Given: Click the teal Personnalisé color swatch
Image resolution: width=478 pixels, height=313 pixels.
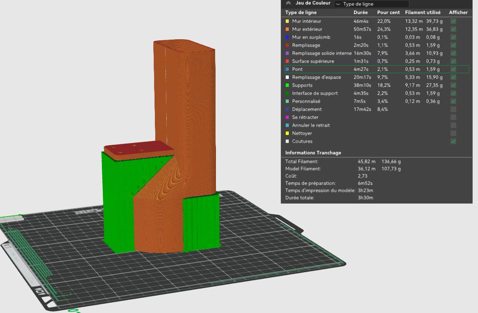Looking at the screenshot, I should pyautogui.click(x=287, y=101).
